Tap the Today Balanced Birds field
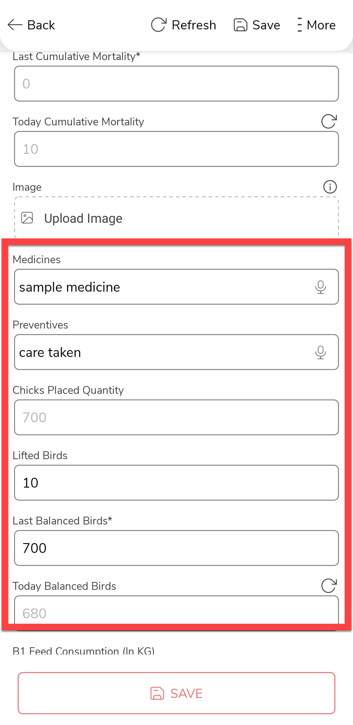This screenshot has width=353, height=725. pos(176,611)
